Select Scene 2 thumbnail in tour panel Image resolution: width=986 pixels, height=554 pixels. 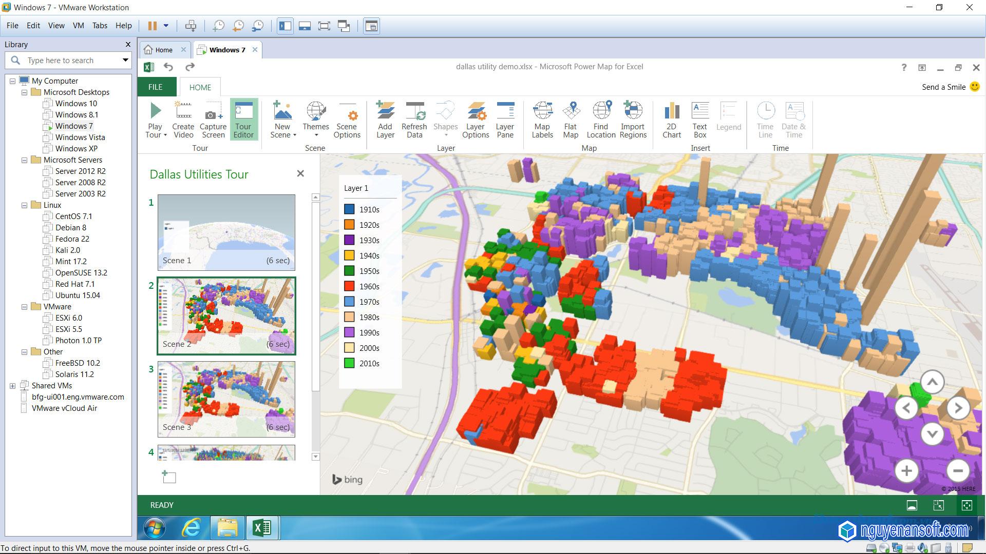226,314
